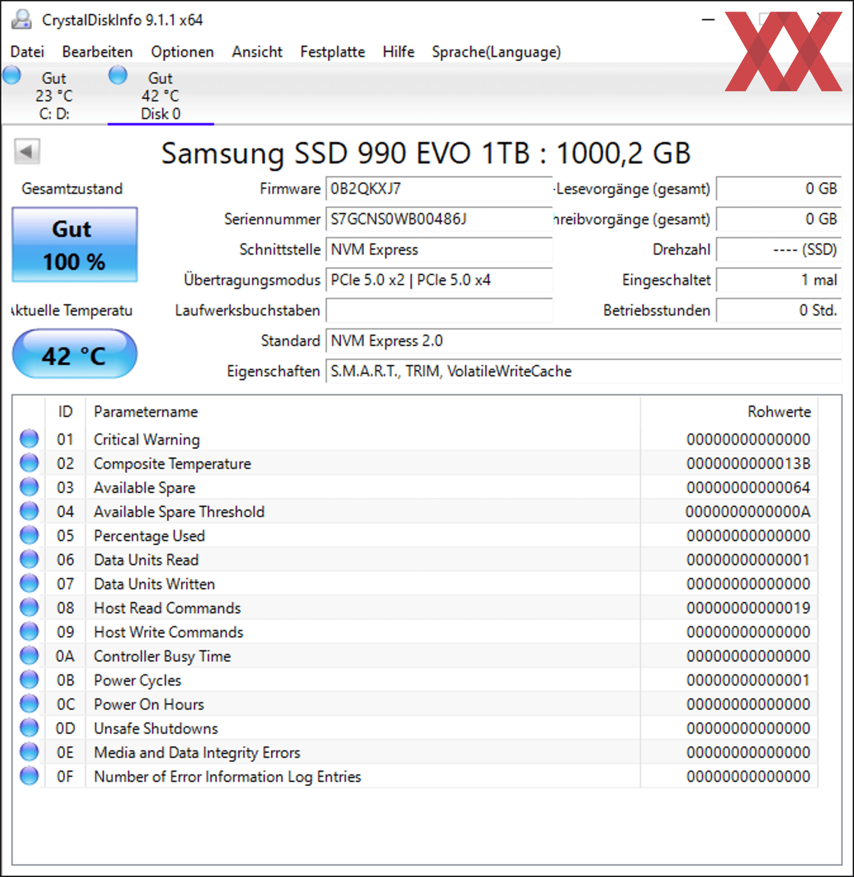Click the Eingeschaltet 1 mal field
The height and width of the screenshot is (877, 854).
[779, 280]
